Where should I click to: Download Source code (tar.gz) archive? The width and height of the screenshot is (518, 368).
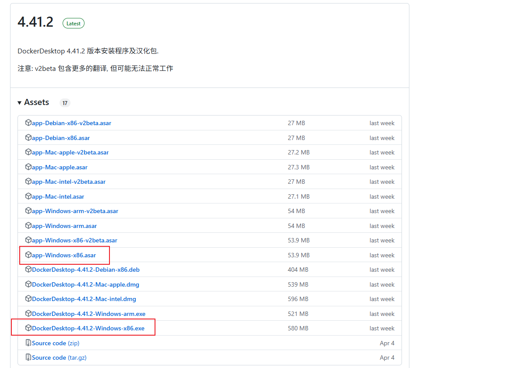[59, 358]
